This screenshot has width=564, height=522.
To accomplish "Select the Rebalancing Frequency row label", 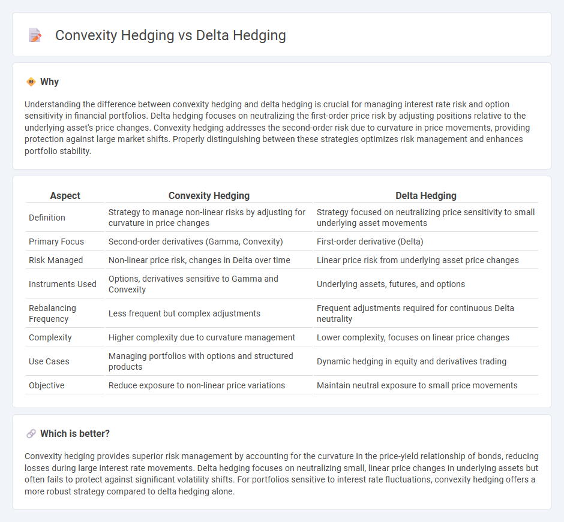I will 53,313.
